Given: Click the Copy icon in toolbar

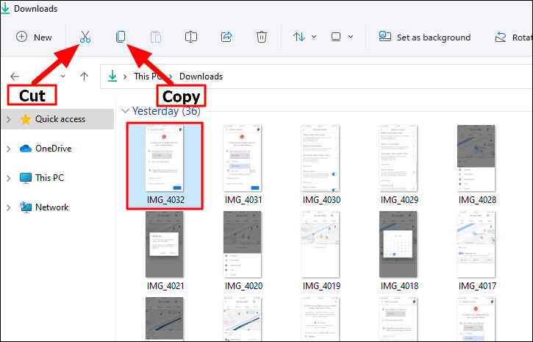Looking at the screenshot, I should (x=121, y=37).
